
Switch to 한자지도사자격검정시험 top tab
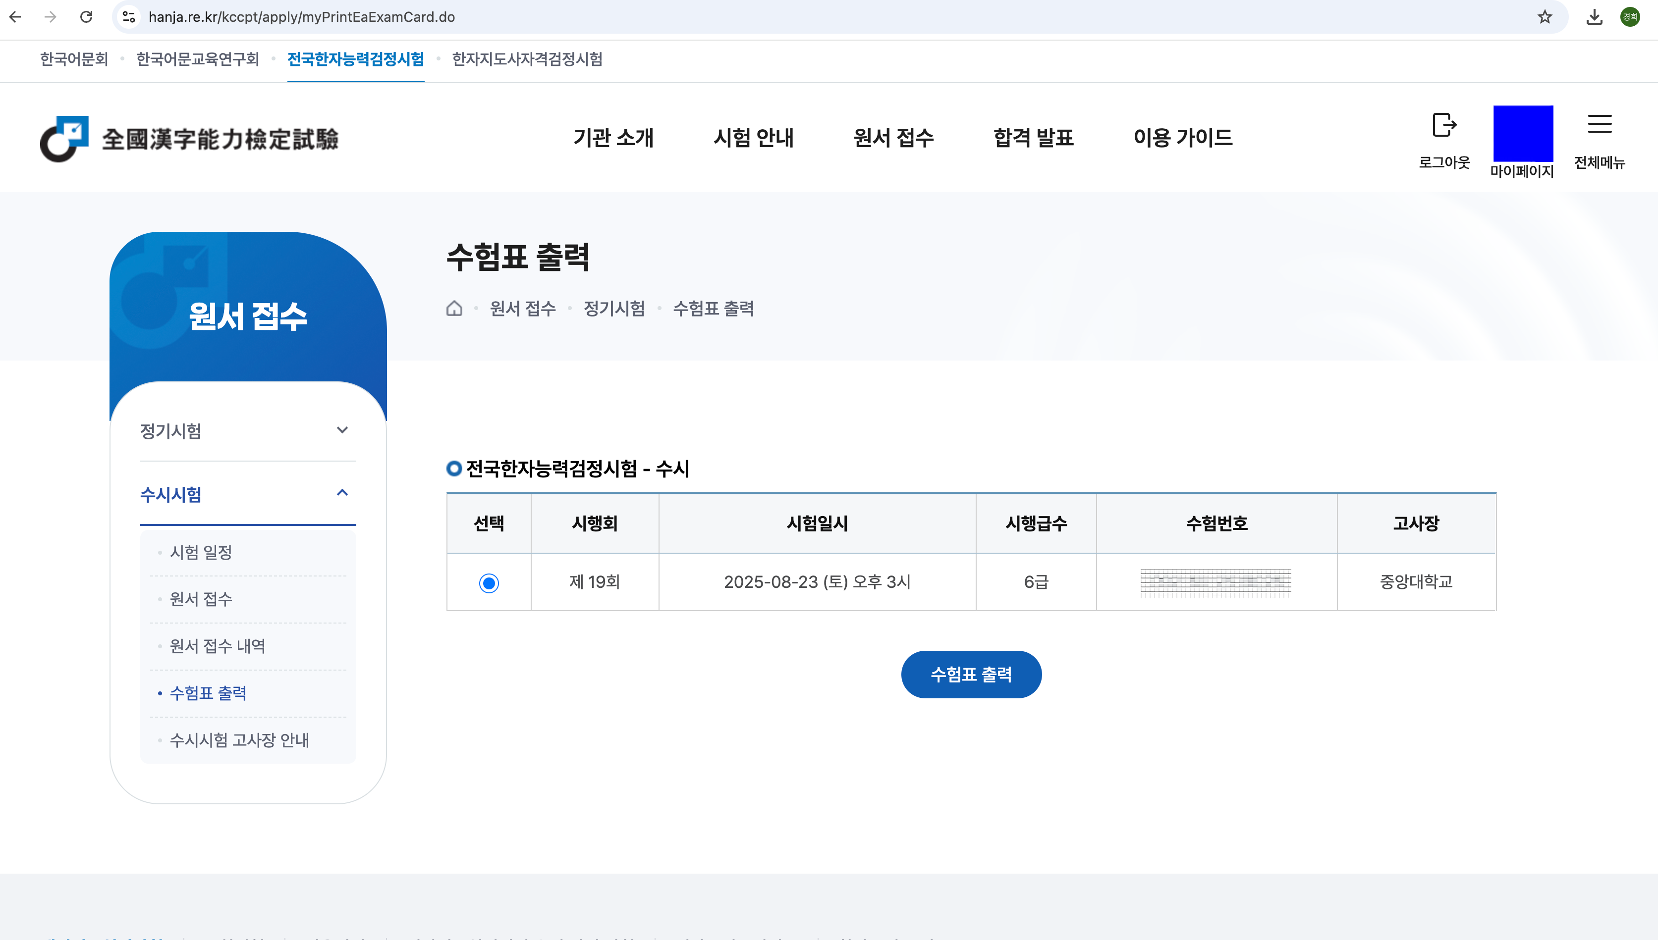tap(527, 59)
